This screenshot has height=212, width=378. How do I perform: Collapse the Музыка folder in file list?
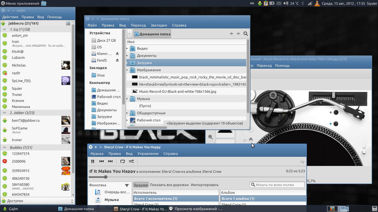pos(127,99)
